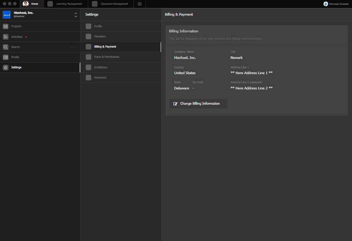352x241 pixels.
Task: Click the Search magnifier icon
Action: [x=5, y=47]
